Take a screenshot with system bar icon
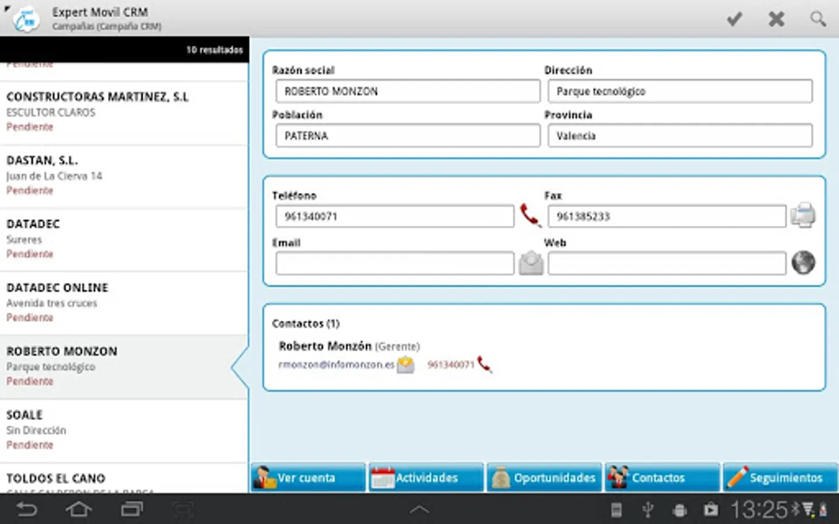 pyautogui.click(x=183, y=510)
